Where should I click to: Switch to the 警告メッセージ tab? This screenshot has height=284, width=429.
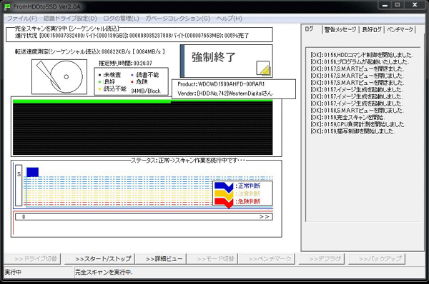[x=340, y=29]
